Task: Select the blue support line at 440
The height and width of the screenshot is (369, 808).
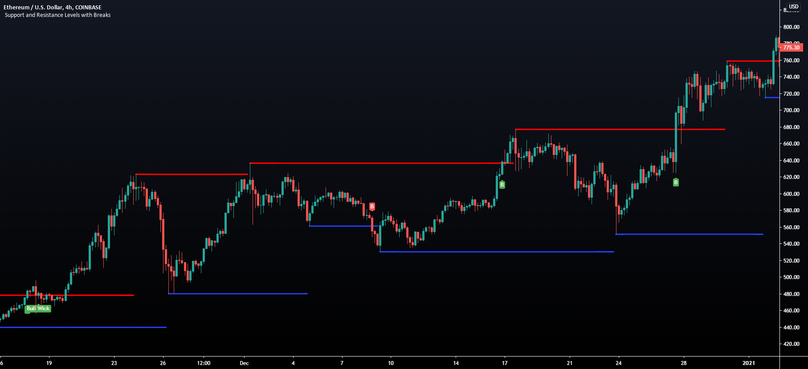Action: tap(83, 328)
